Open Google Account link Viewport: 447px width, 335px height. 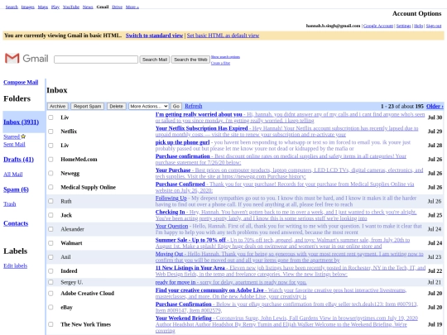(x=378, y=26)
